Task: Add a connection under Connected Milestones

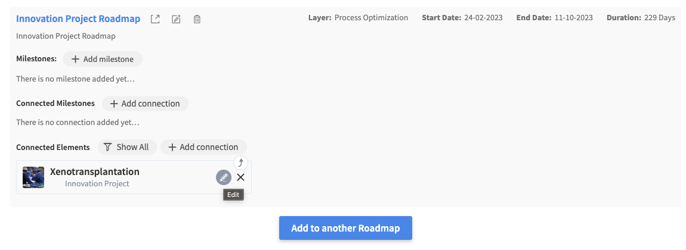Action: (x=145, y=104)
